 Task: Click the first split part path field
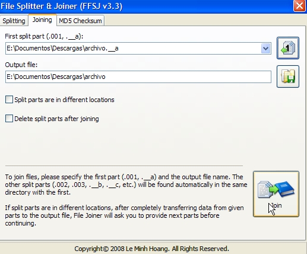(x=133, y=48)
